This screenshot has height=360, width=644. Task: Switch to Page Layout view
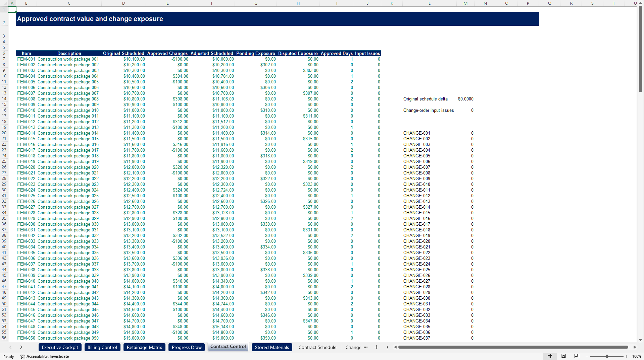(563, 356)
